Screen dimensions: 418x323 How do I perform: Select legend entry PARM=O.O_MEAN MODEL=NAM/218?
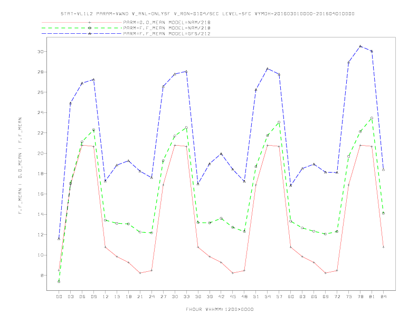point(167,22)
